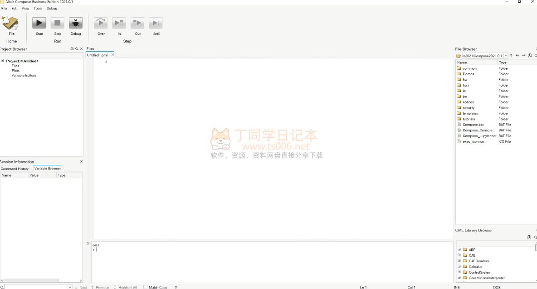Click the Stop run button

[x=58, y=23]
